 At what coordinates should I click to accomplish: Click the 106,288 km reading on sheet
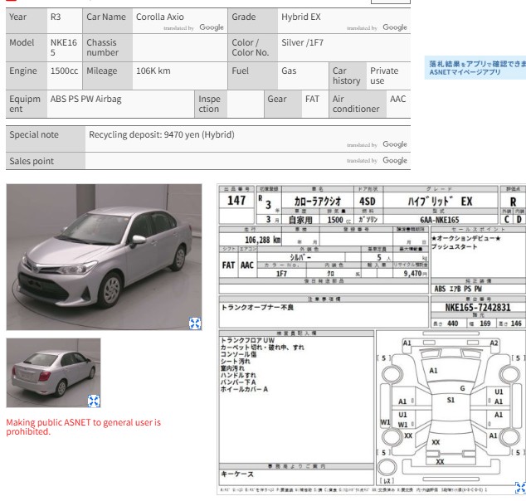263,240
